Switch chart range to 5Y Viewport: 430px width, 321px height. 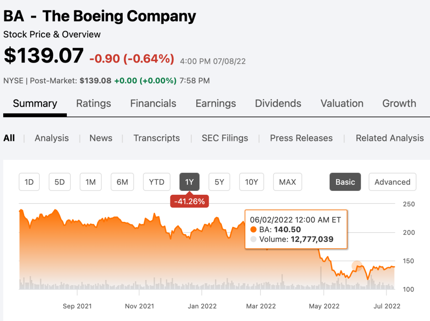point(219,182)
